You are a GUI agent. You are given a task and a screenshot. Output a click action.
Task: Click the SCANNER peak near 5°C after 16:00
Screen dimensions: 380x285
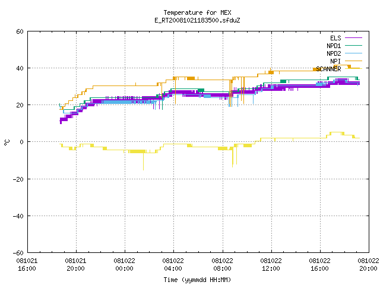point(337,132)
